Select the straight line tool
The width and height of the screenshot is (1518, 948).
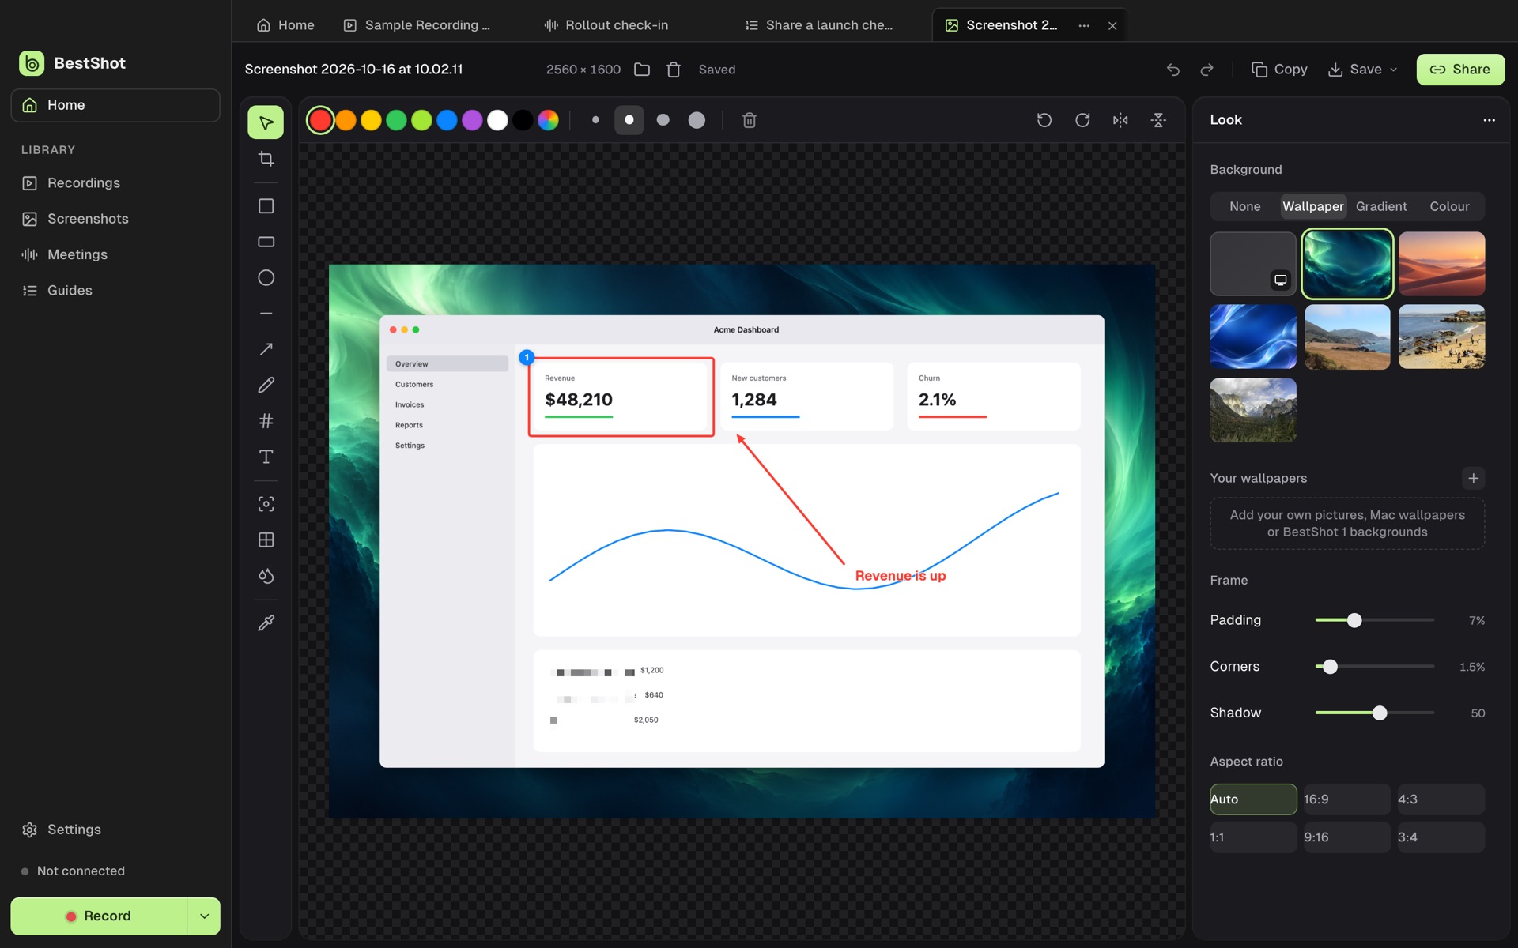tap(266, 314)
